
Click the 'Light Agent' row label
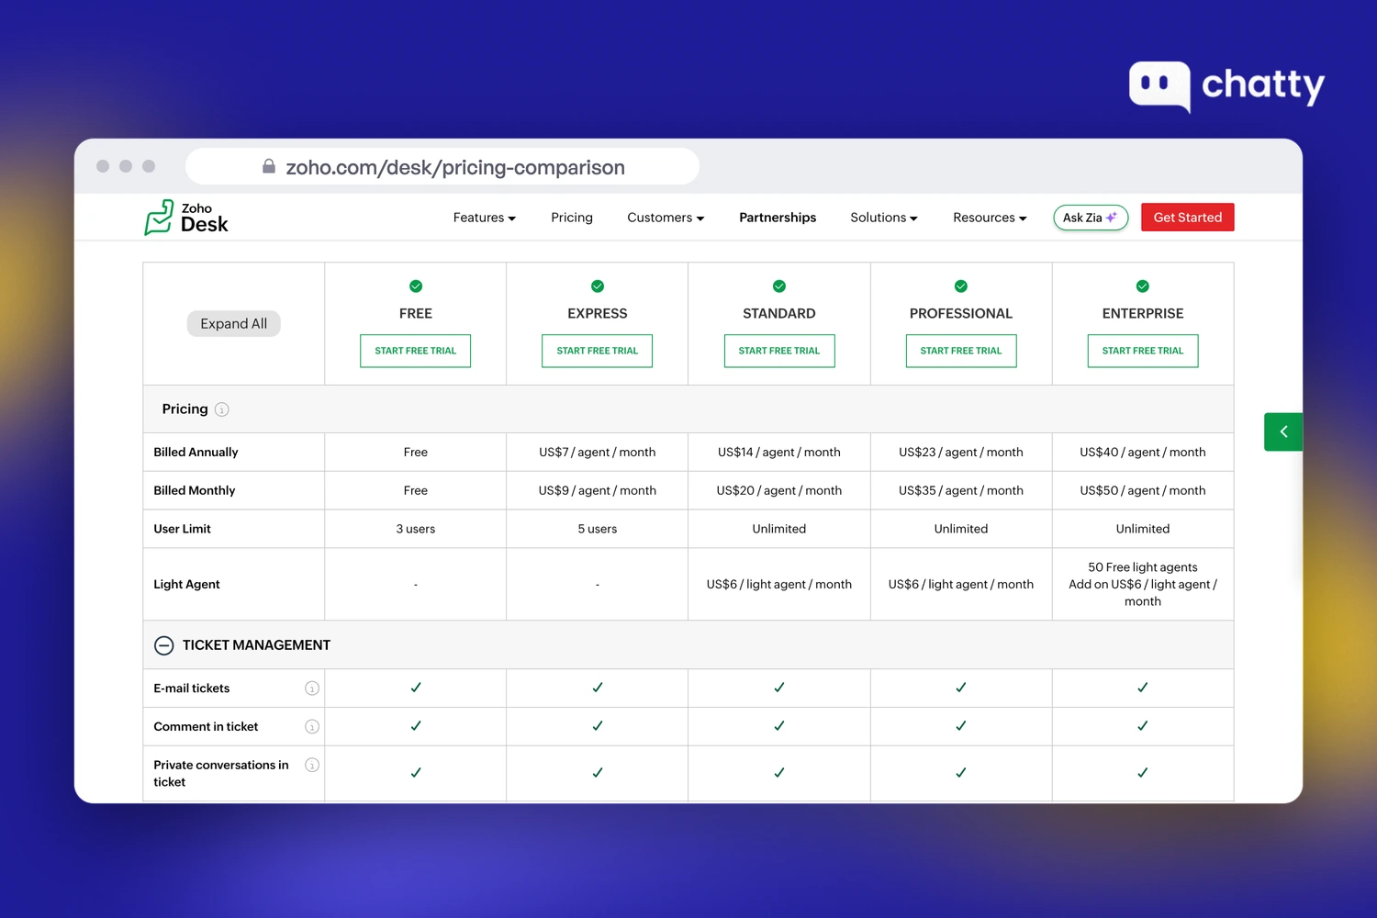tap(186, 585)
